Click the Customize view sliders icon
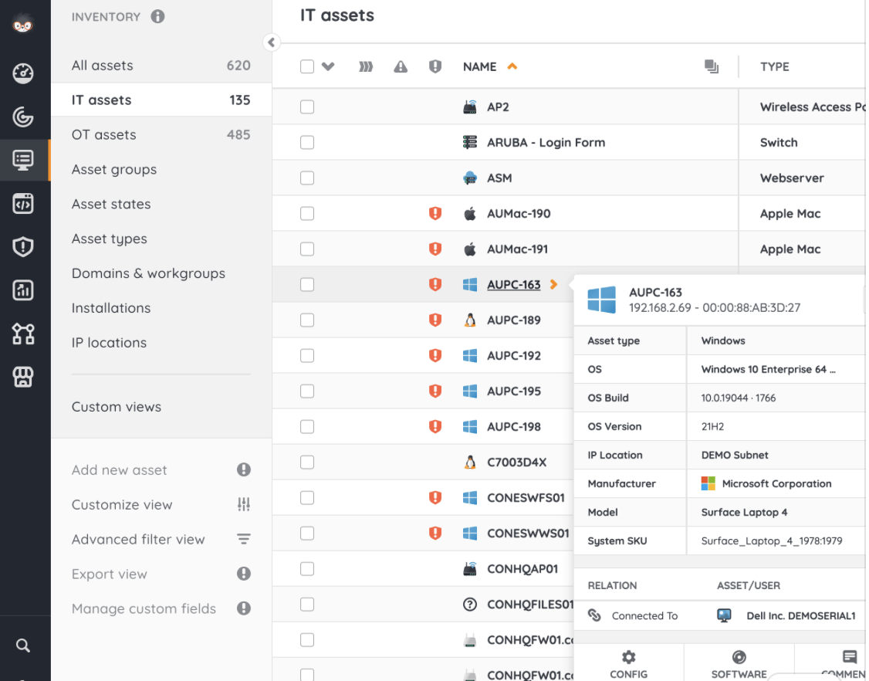The height and width of the screenshot is (681, 869). coord(244,505)
